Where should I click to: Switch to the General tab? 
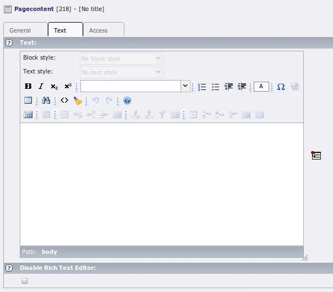coord(20,30)
